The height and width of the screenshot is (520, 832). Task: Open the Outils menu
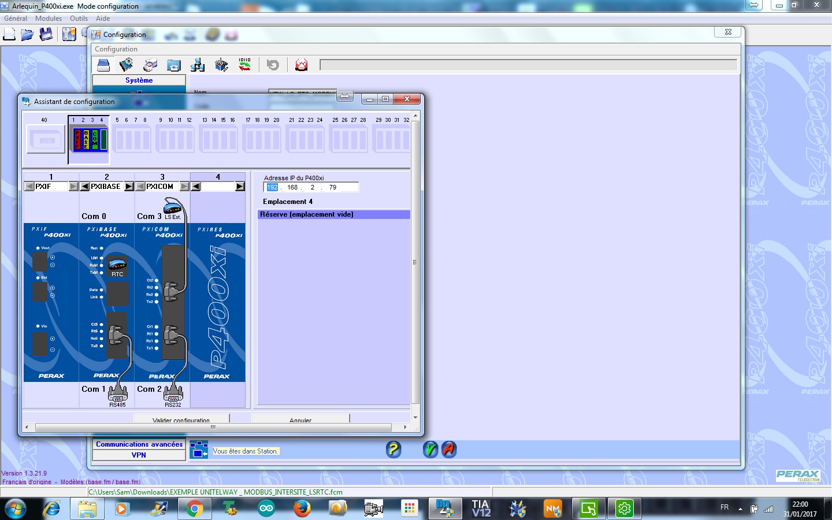click(79, 18)
